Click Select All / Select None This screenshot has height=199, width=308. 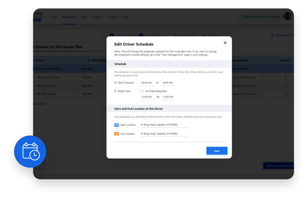pyautogui.click(x=49, y=69)
